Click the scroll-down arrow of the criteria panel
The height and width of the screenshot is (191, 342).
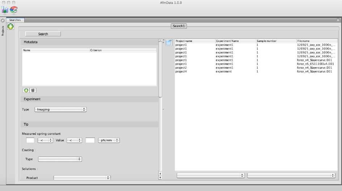point(160,178)
